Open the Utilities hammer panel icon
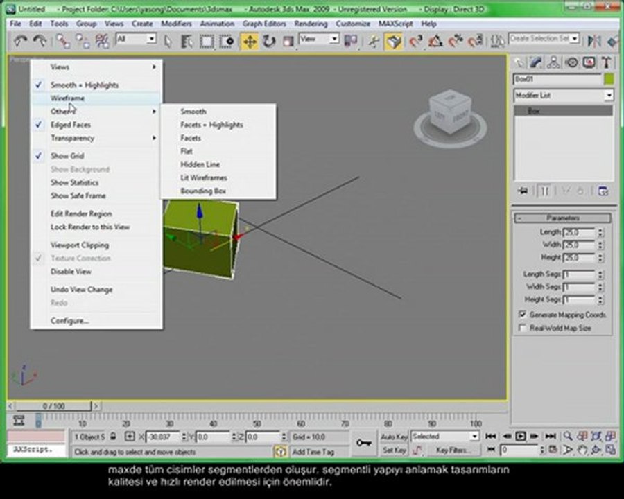The height and width of the screenshot is (499, 624). click(x=606, y=62)
